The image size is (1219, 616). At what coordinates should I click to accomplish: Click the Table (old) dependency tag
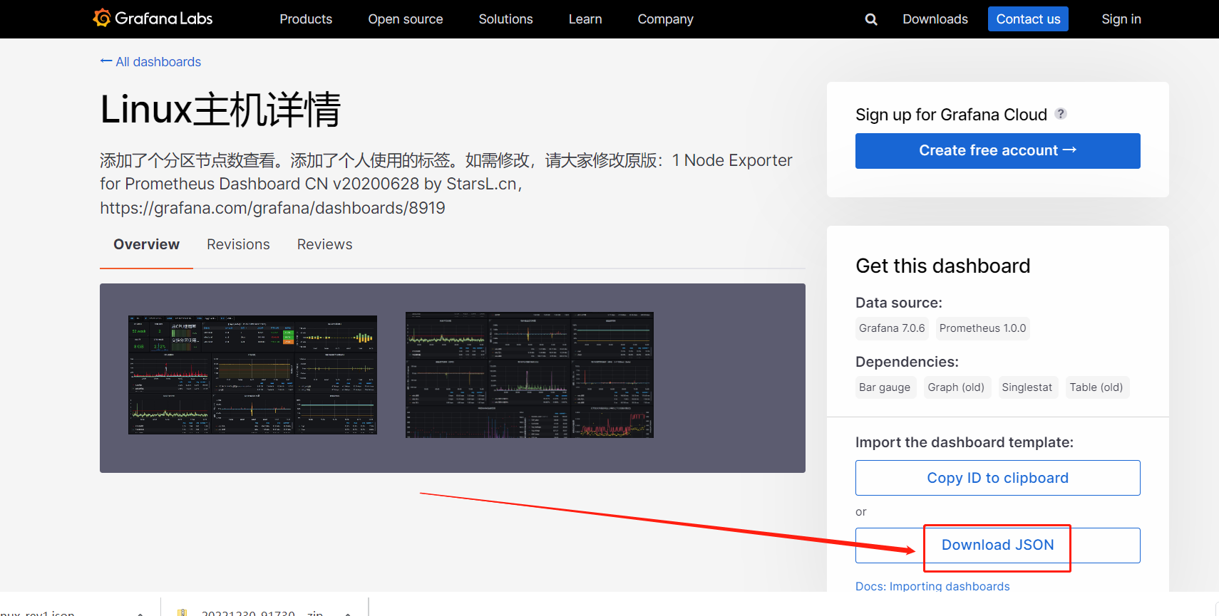(x=1096, y=387)
